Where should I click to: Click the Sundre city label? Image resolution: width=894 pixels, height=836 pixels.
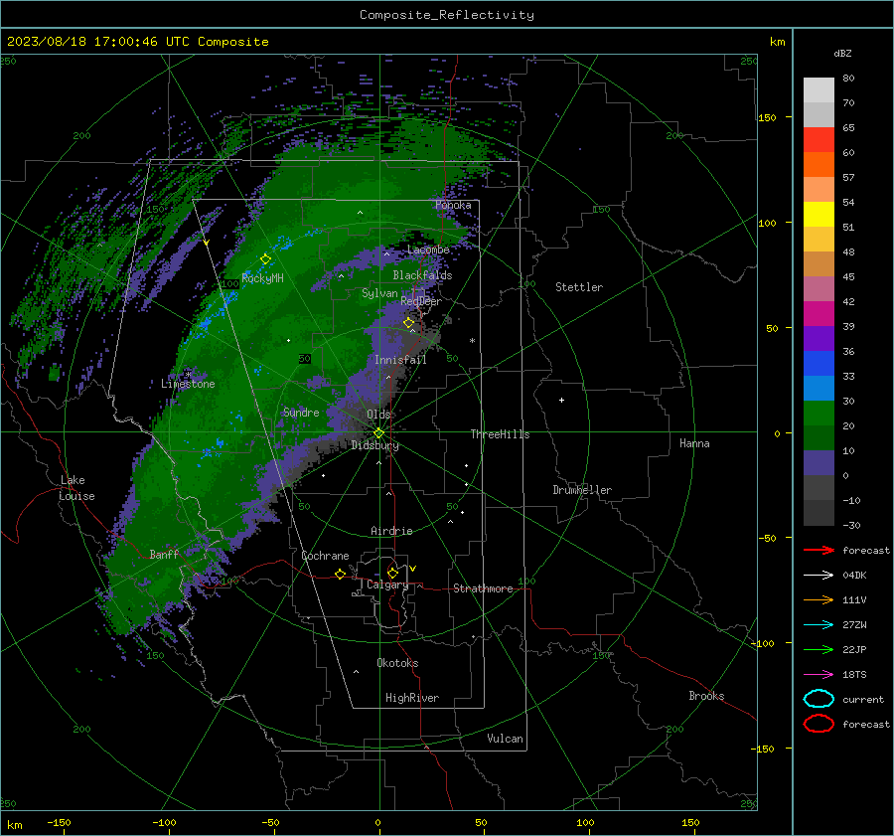(301, 412)
